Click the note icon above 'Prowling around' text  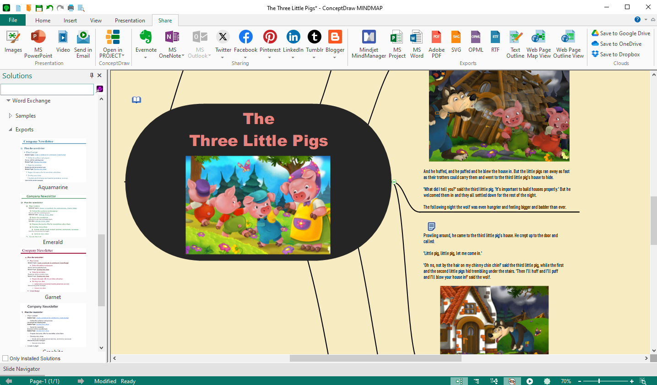431,226
